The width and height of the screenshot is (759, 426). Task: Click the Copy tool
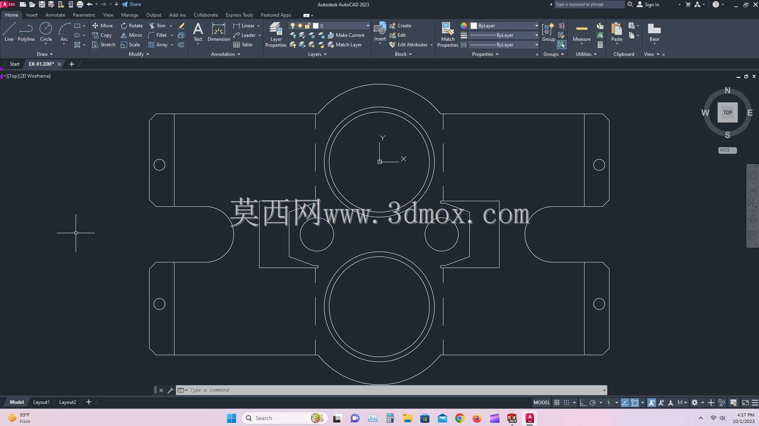tap(102, 35)
